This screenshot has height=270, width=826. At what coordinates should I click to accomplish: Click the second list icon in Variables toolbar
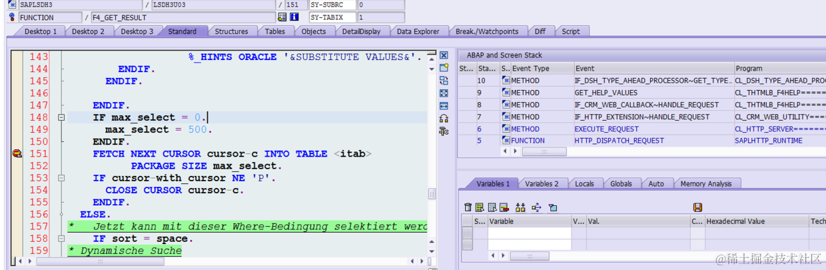pyautogui.click(x=492, y=207)
